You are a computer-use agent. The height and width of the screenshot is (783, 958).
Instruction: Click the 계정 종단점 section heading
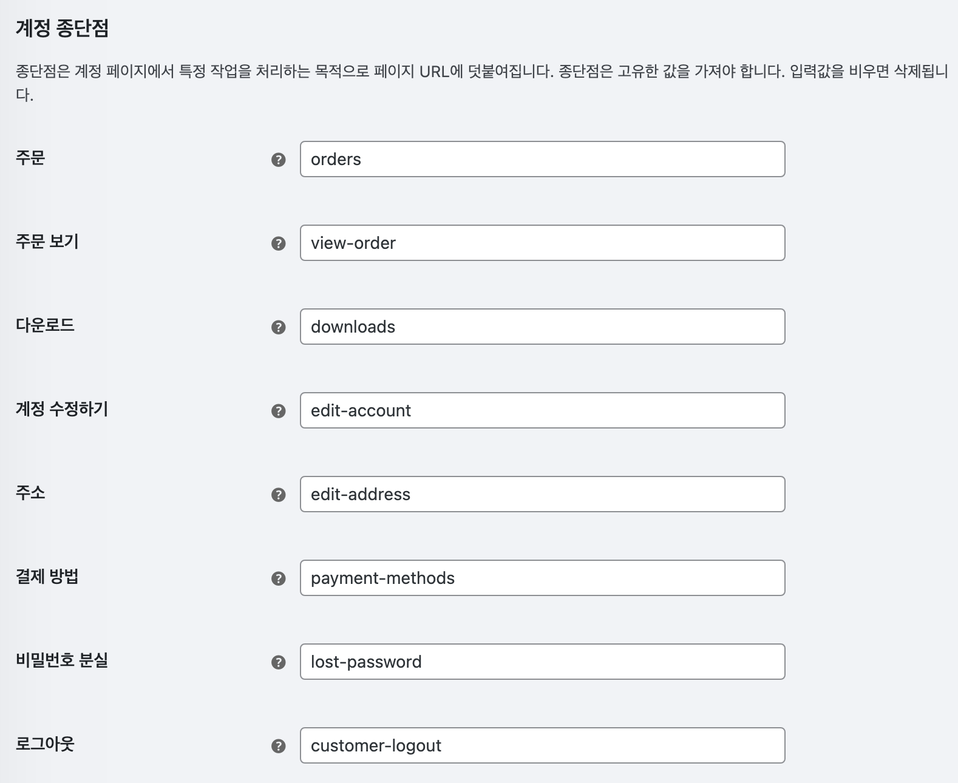(x=62, y=29)
